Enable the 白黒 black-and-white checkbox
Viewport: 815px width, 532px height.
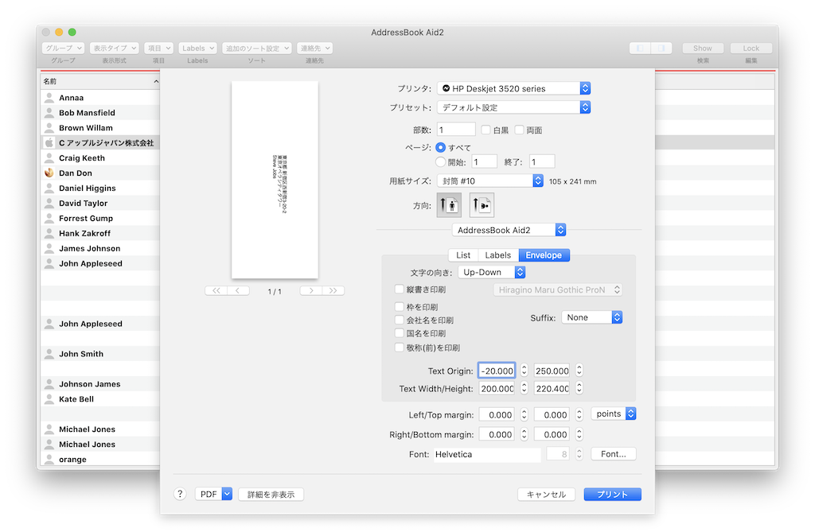tap(486, 130)
